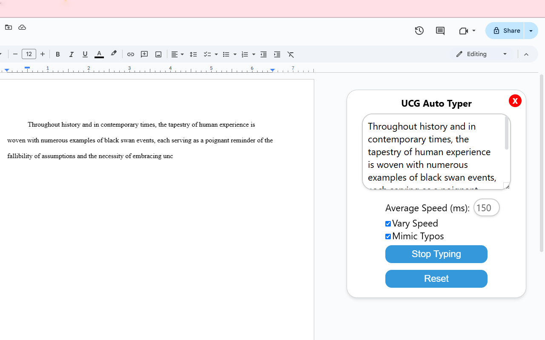
Task: Click the Reset button
Action: click(436, 279)
